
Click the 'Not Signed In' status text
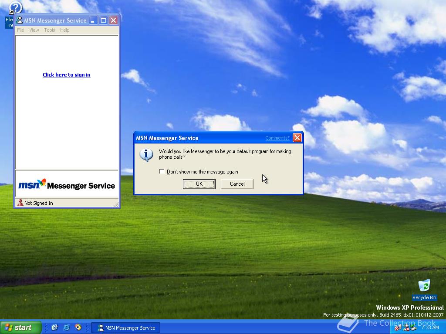[x=39, y=203]
